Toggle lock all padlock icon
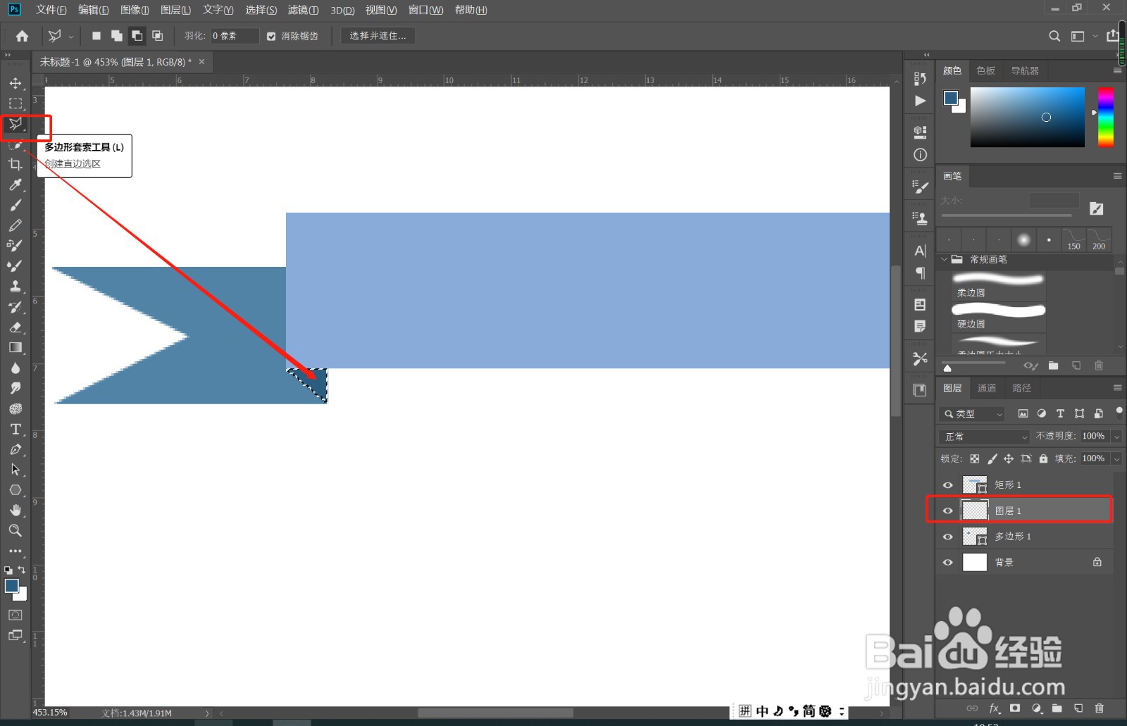 point(1043,458)
